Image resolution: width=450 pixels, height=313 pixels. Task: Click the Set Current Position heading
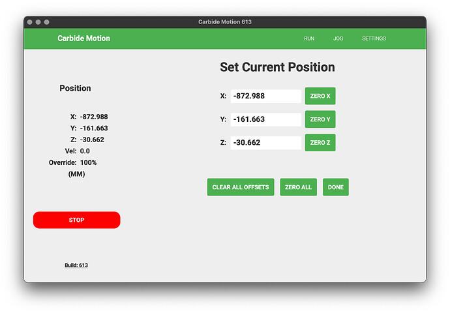(278, 67)
